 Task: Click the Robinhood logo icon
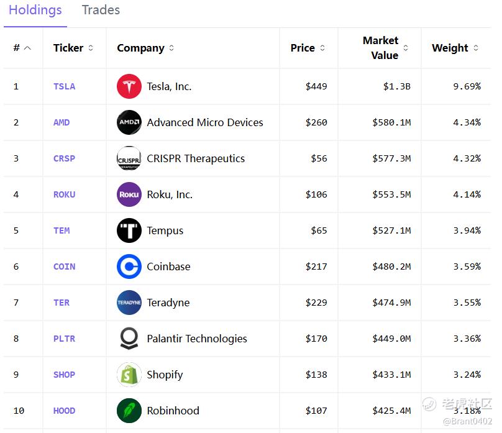pos(129,411)
